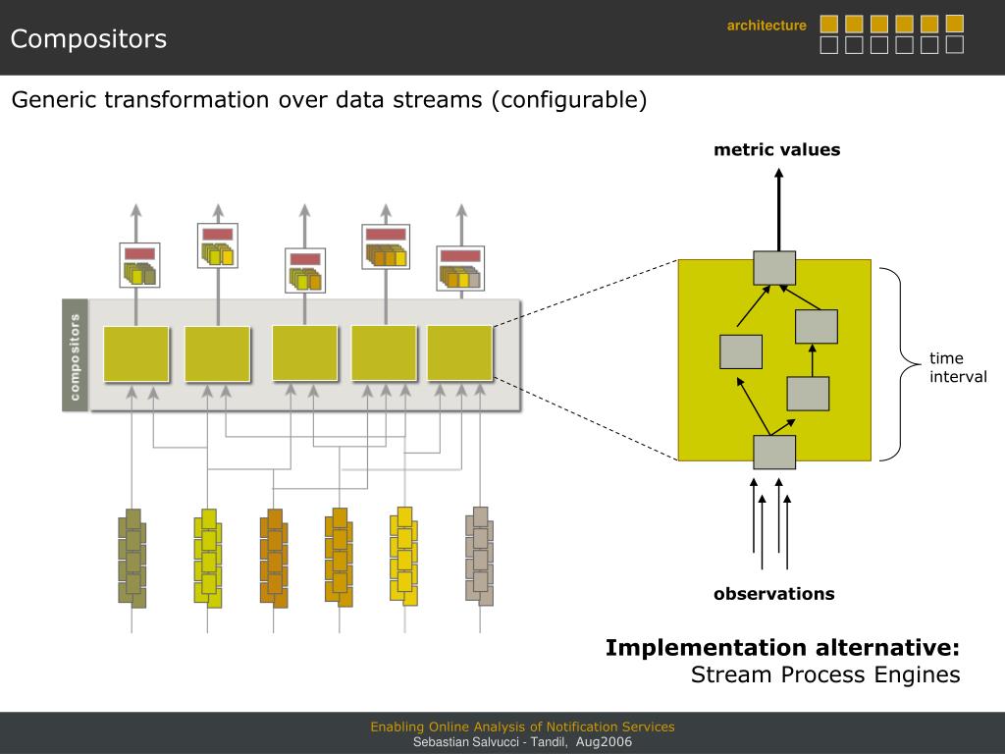The image size is (1005, 754).
Task: Click 'Implementation alternative:' bold text
Action: pyautogui.click(x=782, y=648)
